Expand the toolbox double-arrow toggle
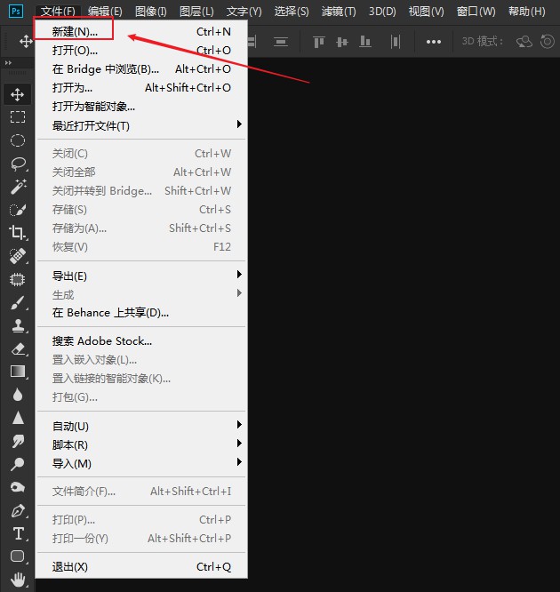560x592 pixels. tap(8, 63)
